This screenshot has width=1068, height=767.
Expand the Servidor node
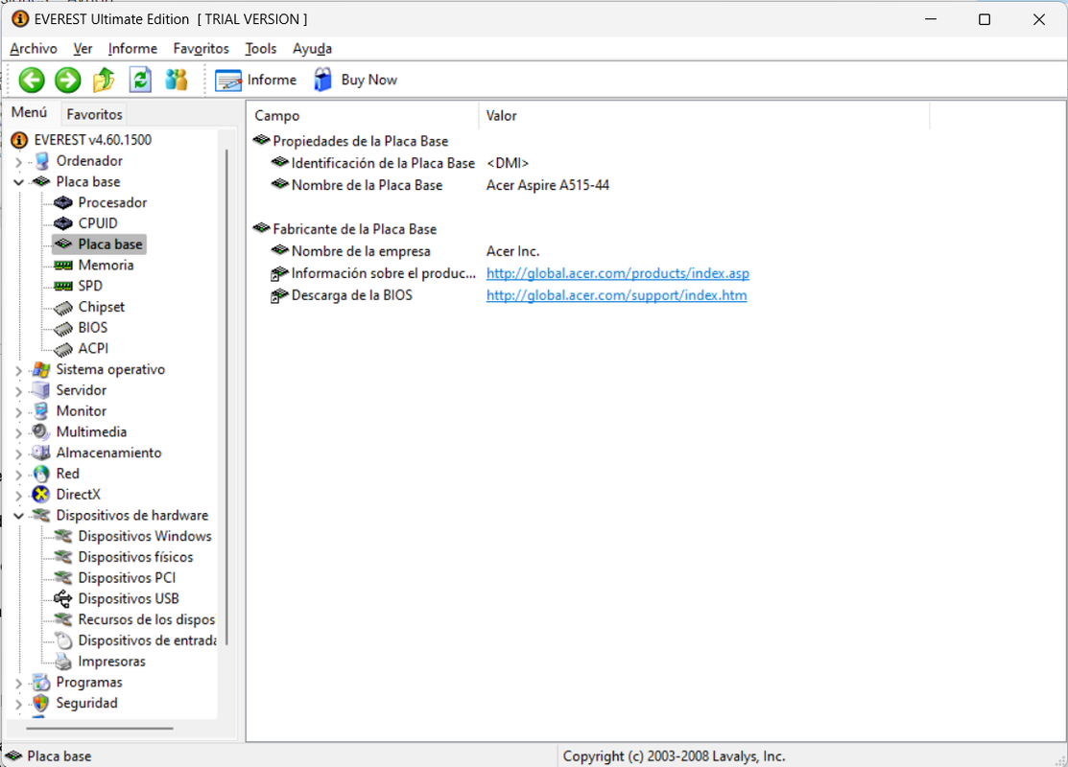(18, 391)
